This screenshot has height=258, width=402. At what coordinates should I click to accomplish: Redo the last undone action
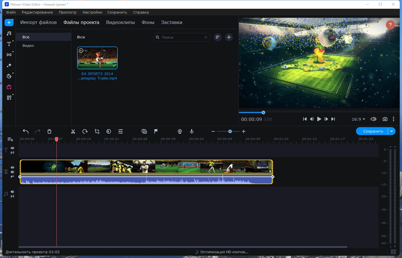point(38,131)
